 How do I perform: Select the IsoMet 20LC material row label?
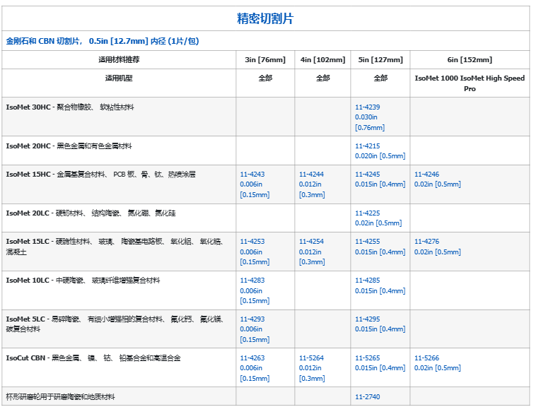(91, 213)
